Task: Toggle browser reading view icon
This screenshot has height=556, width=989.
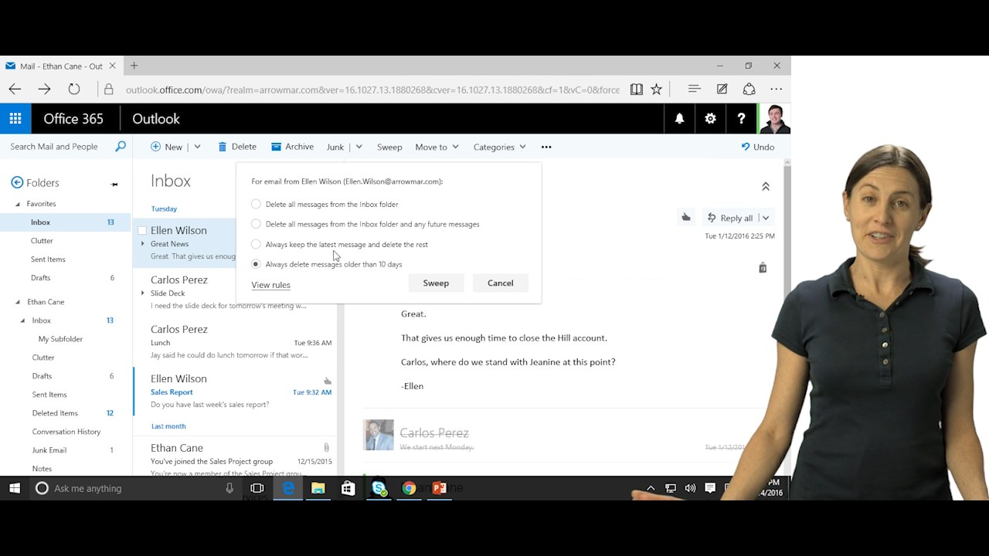Action: coord(637,90)
